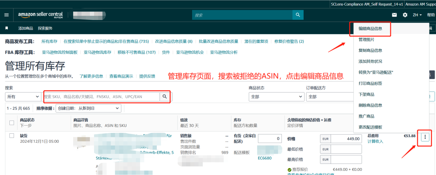Click the available quantity field showing 0
The height and width of the screenshot is (175, 436).
point(269,139)
